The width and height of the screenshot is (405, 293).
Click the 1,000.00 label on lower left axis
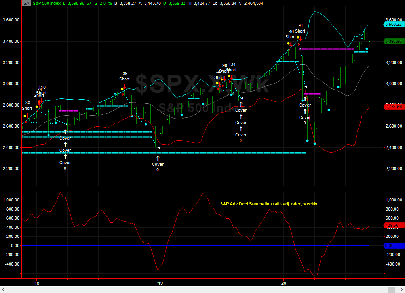point(11,200)
